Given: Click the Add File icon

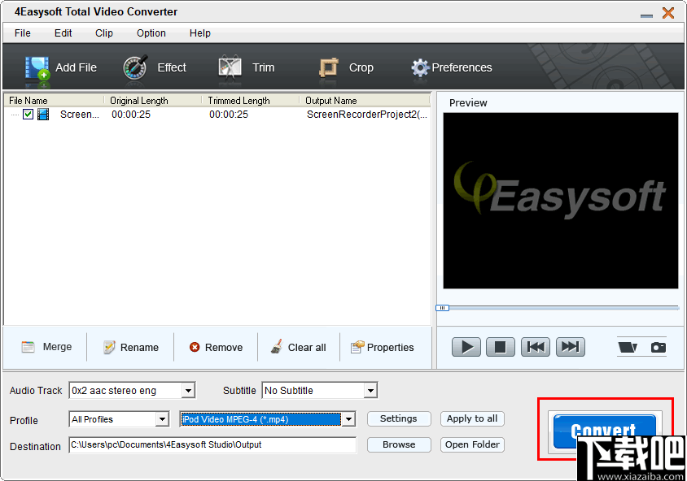Looking at the screenshot, I should [x=37, y=67].
